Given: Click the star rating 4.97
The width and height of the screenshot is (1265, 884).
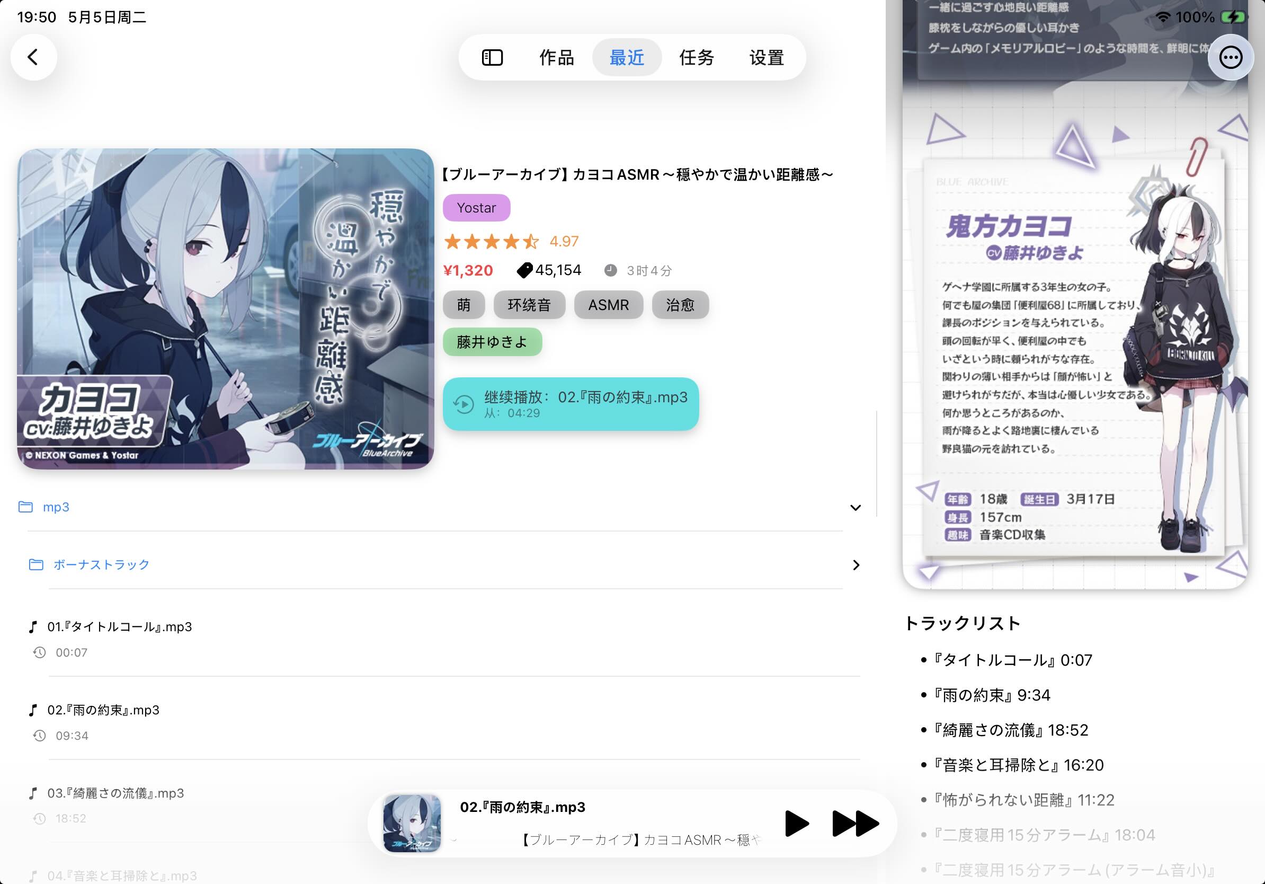Looking at the screenshot, I should click(x=511, y=241).
